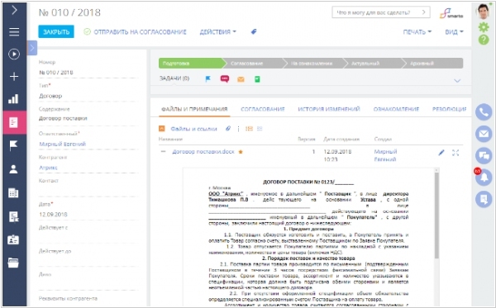Click the plus quick add icon
This screenshot has height=308, width=496.
tap(14, 77)
